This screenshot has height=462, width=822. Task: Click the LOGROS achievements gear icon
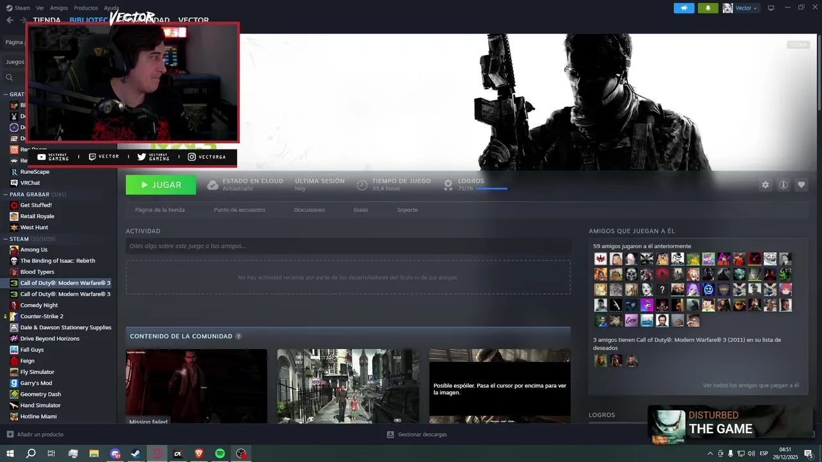tap(448, 185)
